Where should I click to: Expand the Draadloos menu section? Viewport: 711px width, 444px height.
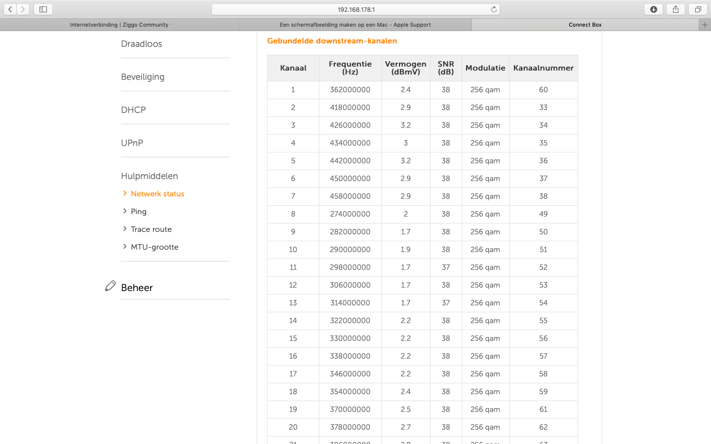(142, 44)
